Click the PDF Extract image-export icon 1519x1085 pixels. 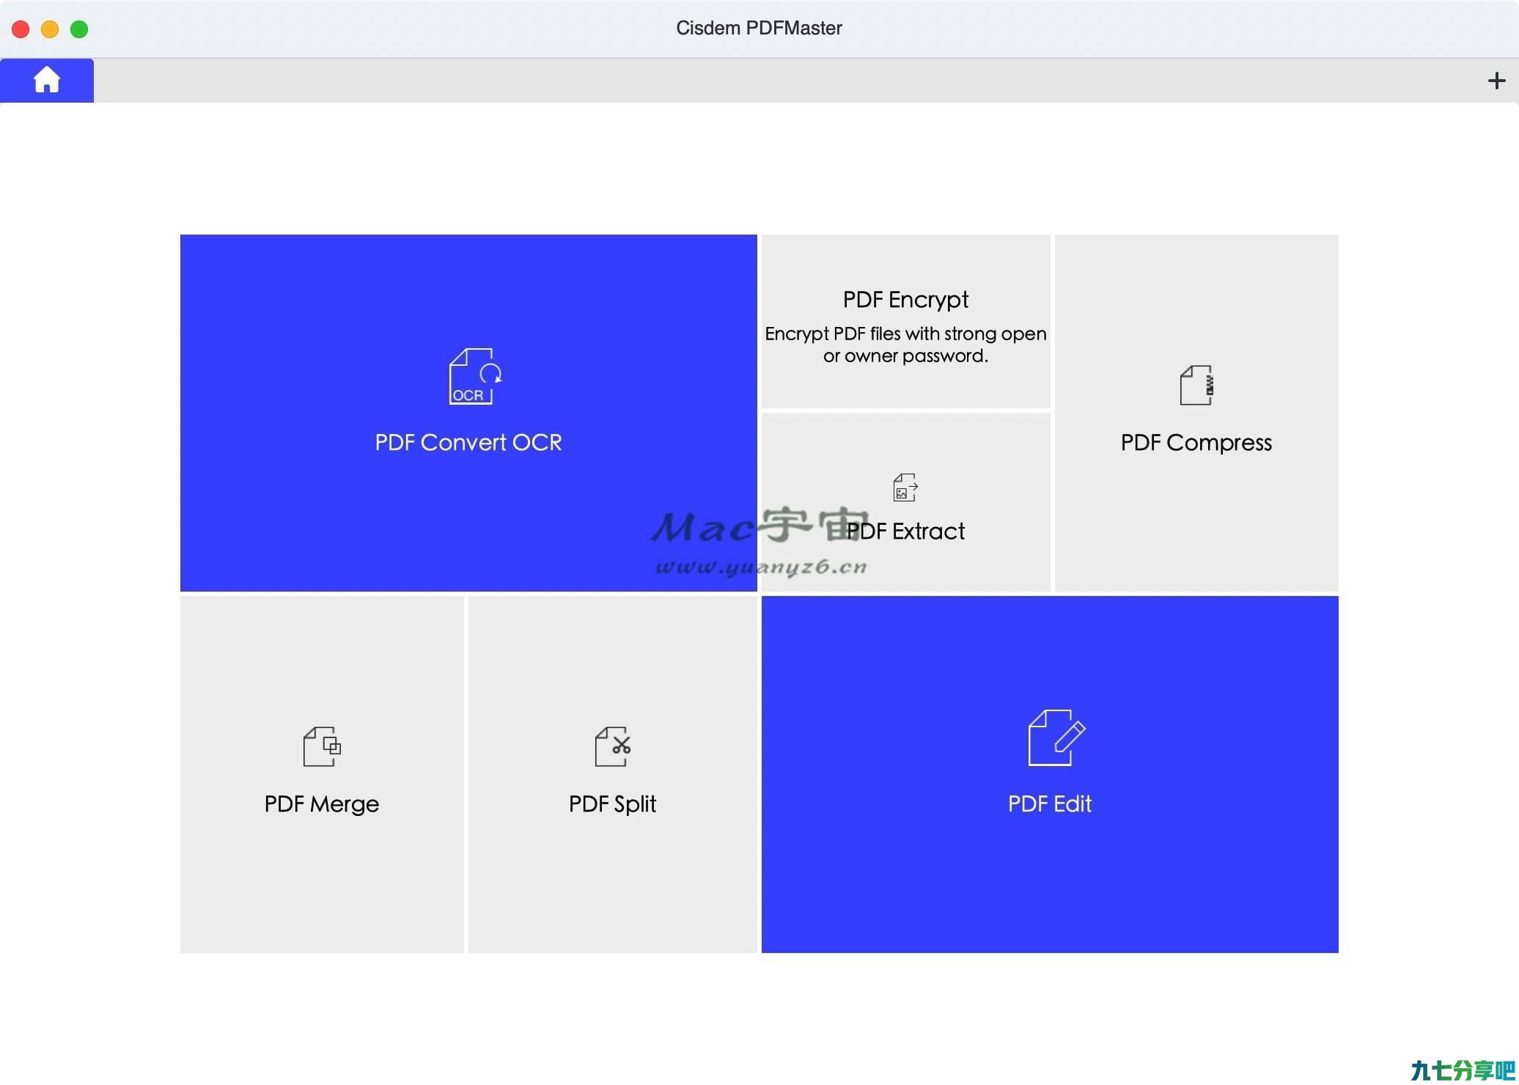click(x=905, y=488)
